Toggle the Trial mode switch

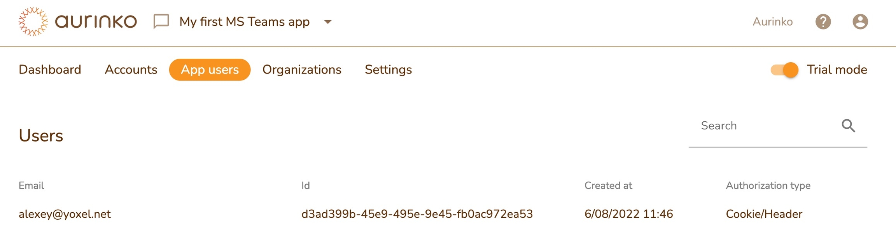tap(784, 70)
